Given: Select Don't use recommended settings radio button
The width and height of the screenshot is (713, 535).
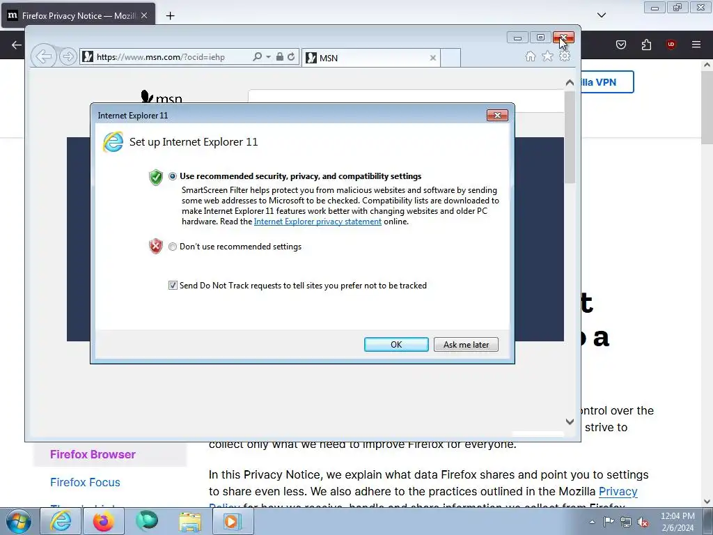Looking at the screenshot, I should (x=173, y=247).
